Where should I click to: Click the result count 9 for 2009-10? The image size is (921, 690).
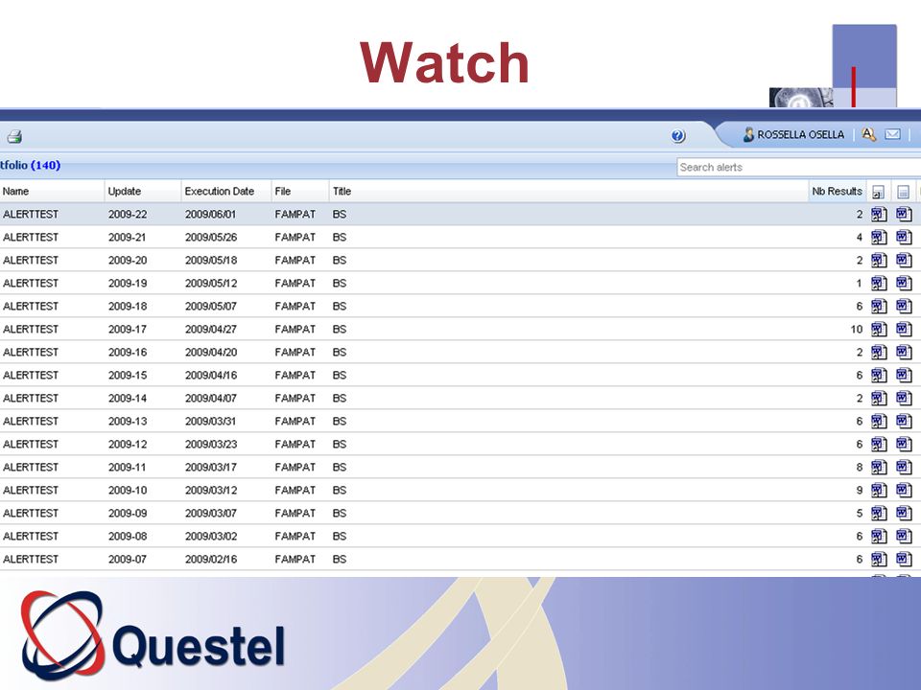(860, 490)
